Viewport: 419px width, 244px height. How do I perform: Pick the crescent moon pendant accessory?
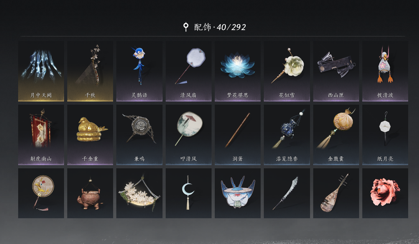pos(189,193)
